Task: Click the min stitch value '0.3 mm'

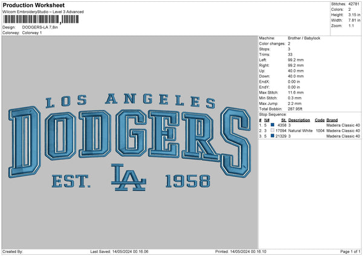Action: (295, 98)
